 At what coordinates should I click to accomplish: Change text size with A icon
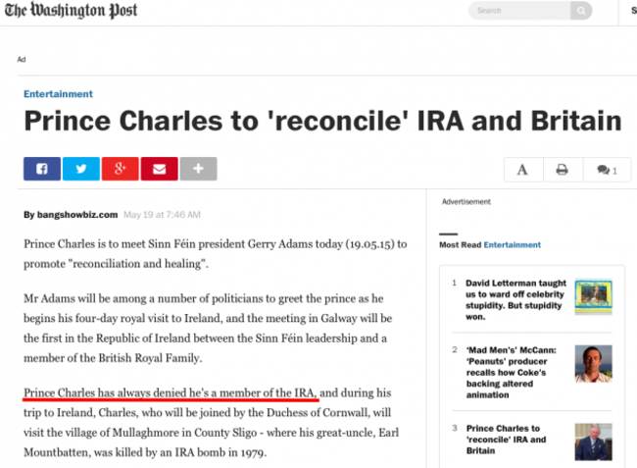(523, 170)
